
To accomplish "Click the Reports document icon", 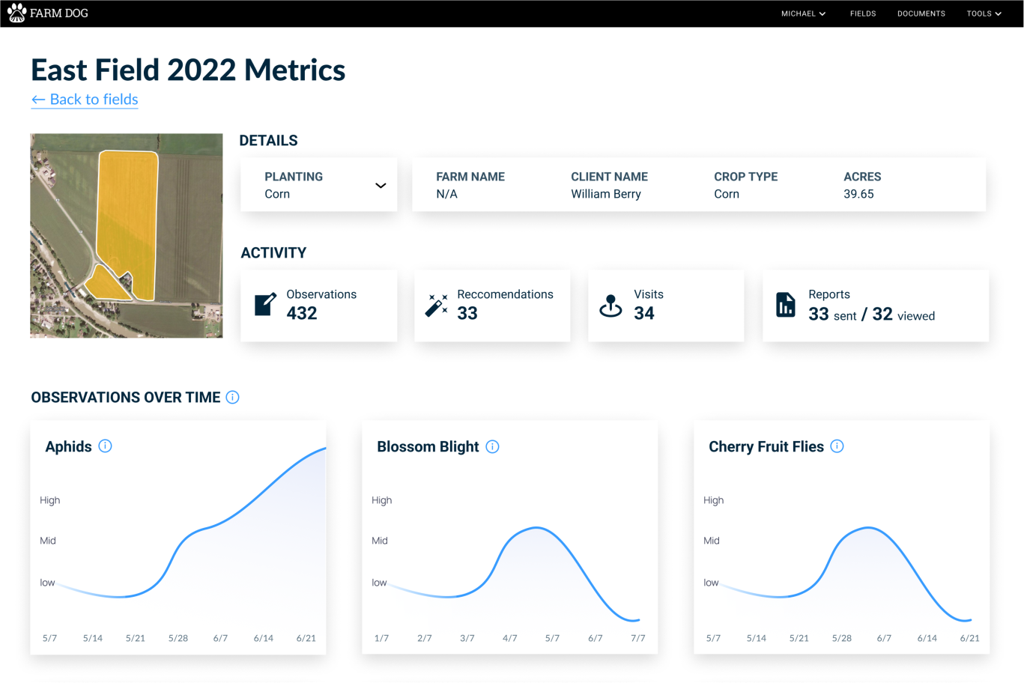I will (x=785, y=304).
